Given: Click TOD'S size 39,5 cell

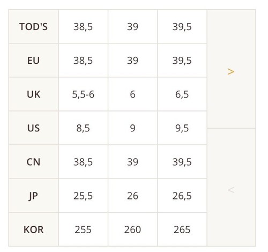Looking at the screenshot, I should point(182,26).
